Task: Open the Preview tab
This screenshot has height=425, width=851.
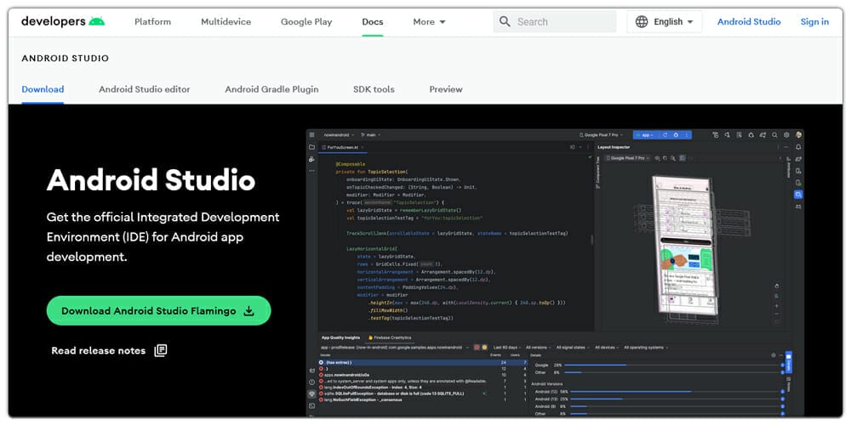Action: click(x=446, y=89)
